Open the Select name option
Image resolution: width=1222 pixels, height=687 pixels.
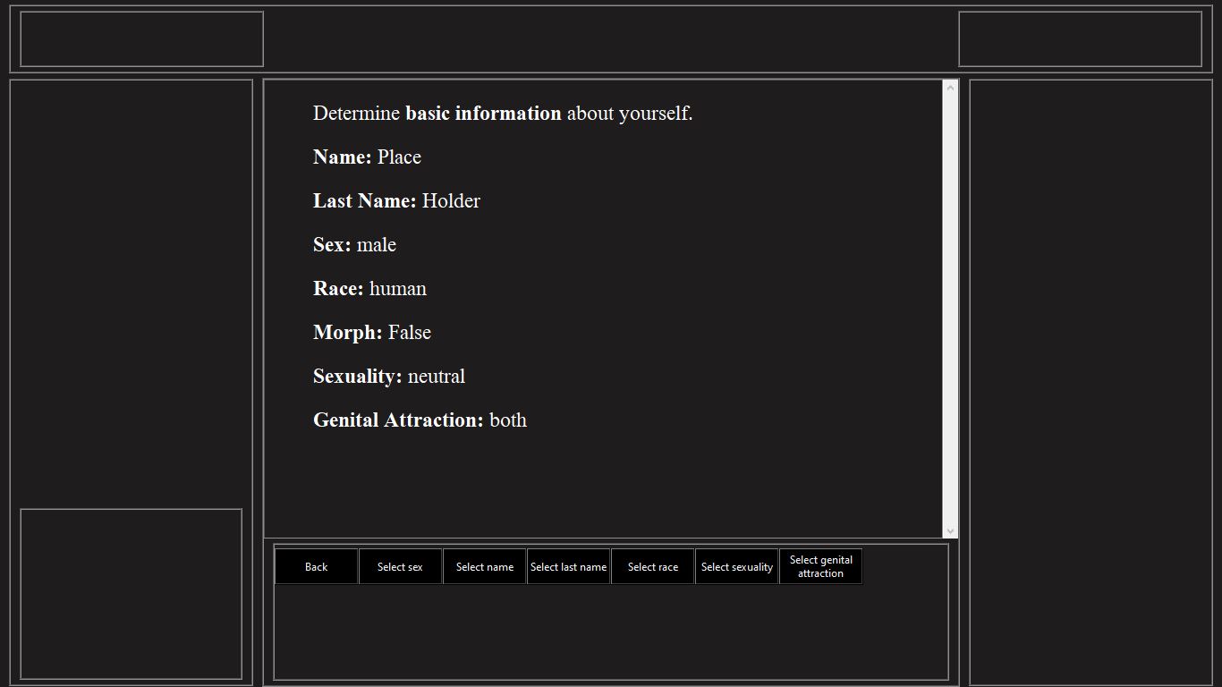(484, 566)
